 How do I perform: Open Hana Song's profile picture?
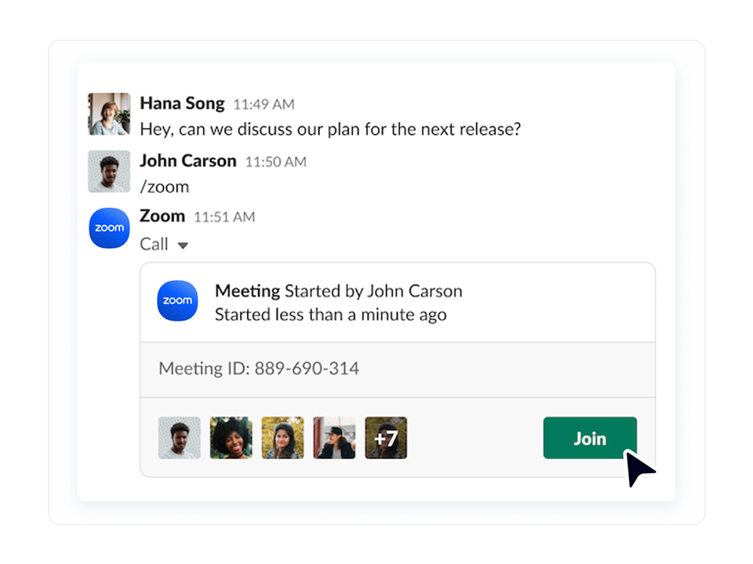(109, 114)
